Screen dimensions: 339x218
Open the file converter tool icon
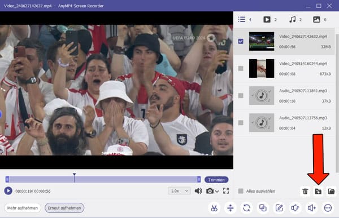[x=247, y=208]
